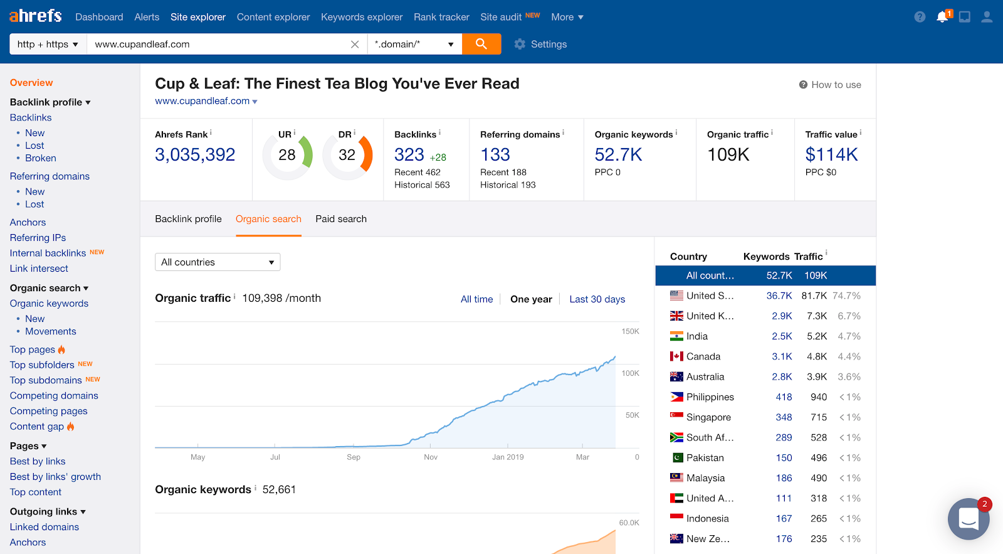1003x554 pixels.
Task: Click the display monitor icon in header
Action: tap(965, 17)
